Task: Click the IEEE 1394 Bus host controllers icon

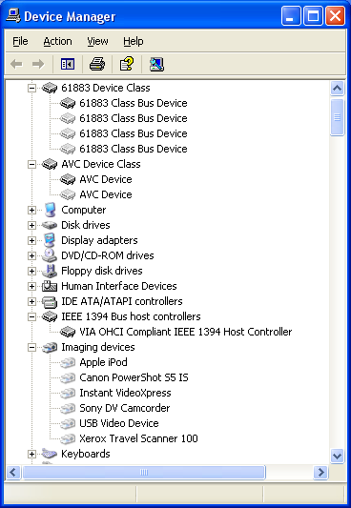Action: tap(50, 316)
